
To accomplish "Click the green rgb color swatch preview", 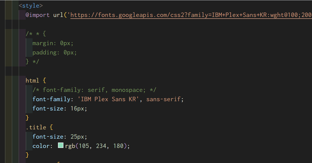I will 61,145.
